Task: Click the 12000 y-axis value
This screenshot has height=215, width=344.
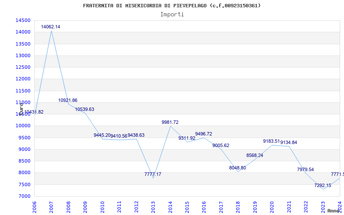Action: click(23, 79)
